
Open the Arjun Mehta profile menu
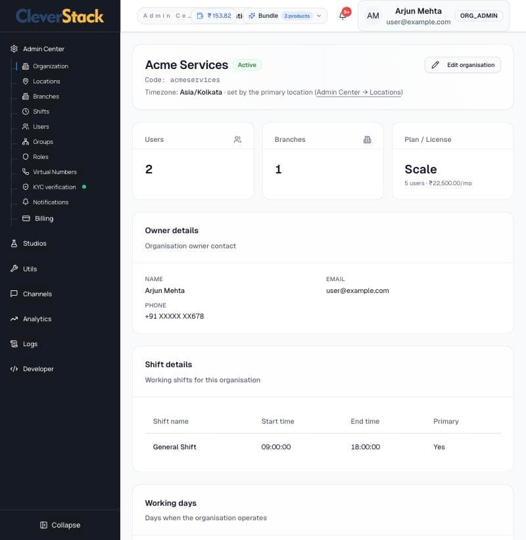click(x=434, y=16)
